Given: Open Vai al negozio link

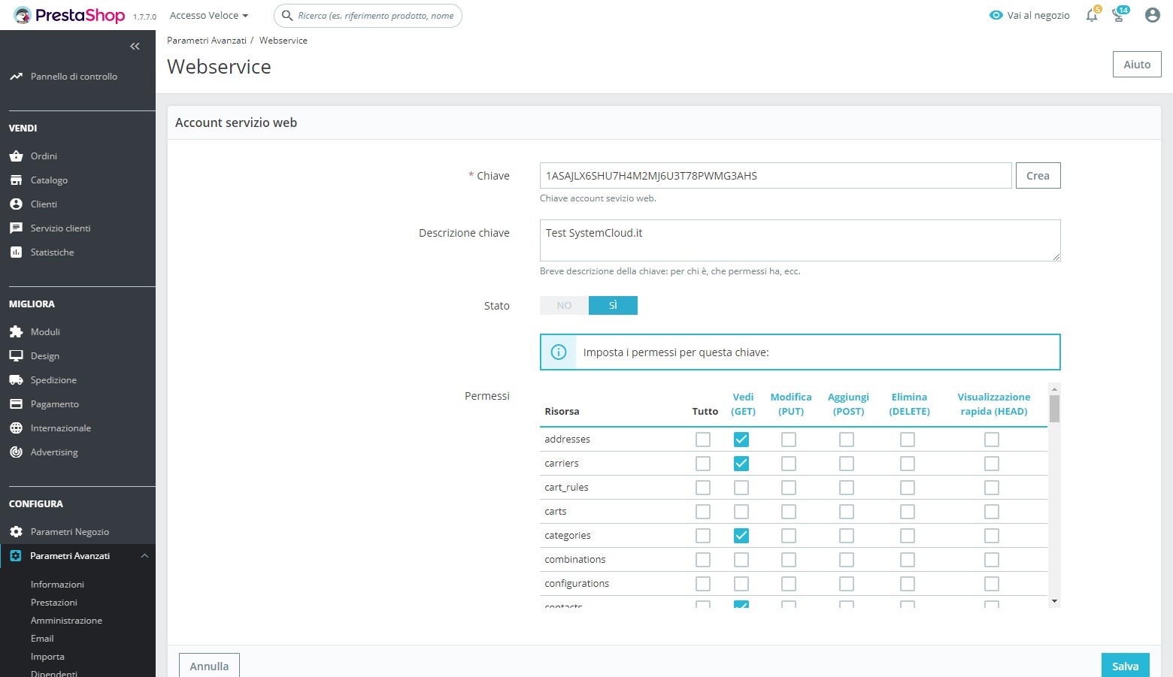Looking at the screenshot, I should (x=1038, y=15).
